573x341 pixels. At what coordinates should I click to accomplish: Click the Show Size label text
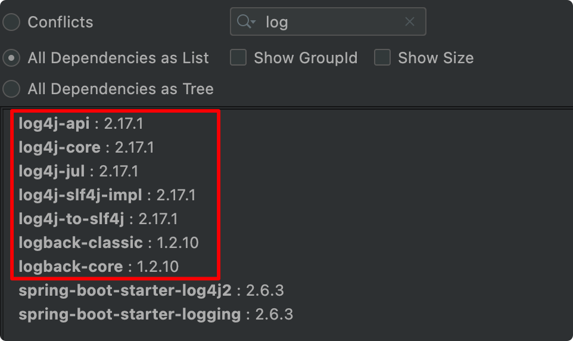[435, 58]
